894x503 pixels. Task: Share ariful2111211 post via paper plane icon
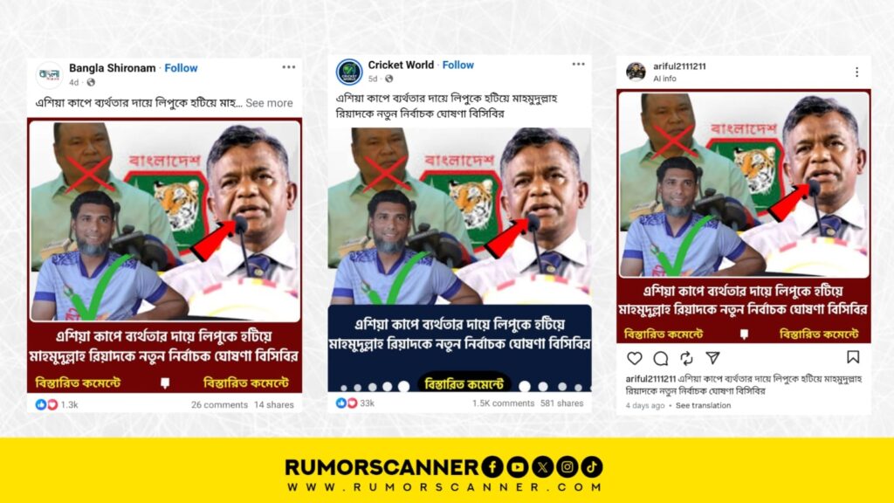[x=712, y=357]
